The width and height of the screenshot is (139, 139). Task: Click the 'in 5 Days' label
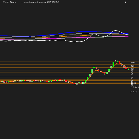click(x=134, y=92)
